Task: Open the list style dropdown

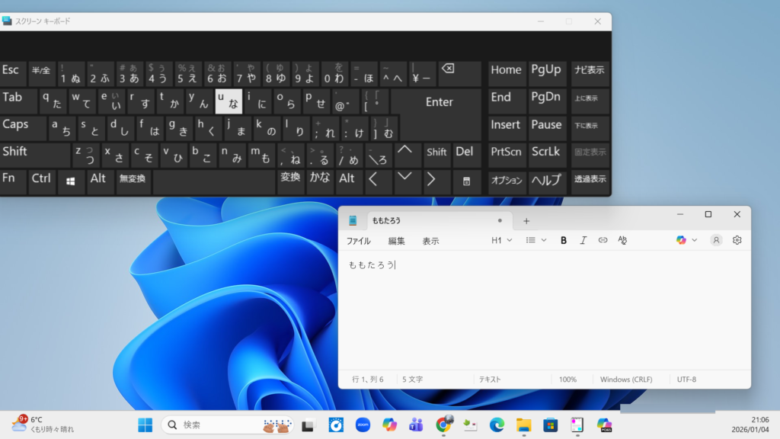Action: [x=536, y=240]
